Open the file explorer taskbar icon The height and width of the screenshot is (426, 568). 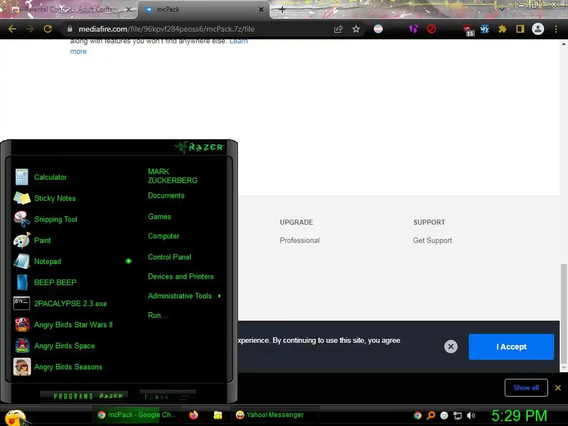[217, 415]
